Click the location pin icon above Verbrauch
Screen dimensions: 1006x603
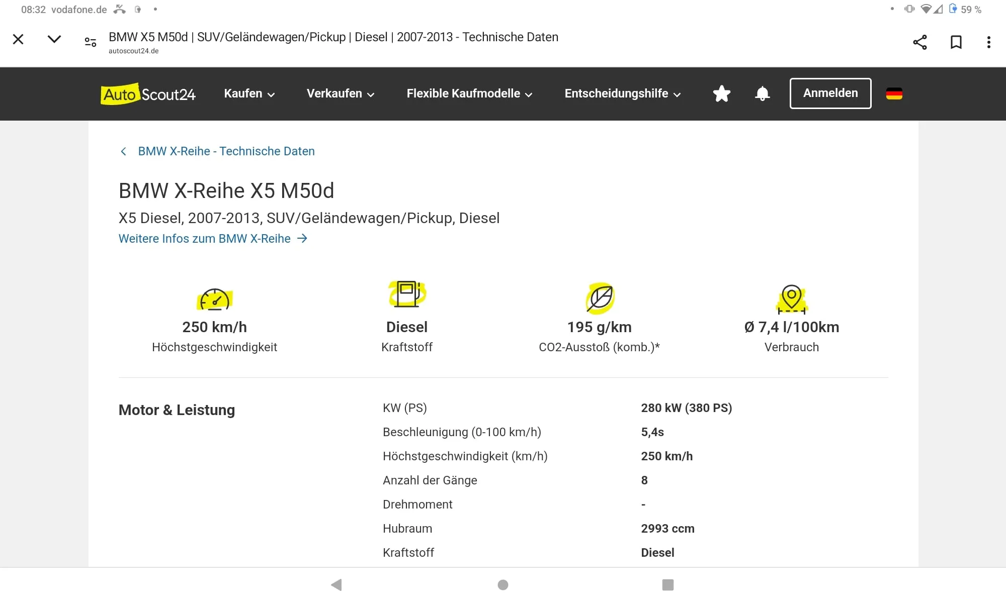(x=791, y=299)
